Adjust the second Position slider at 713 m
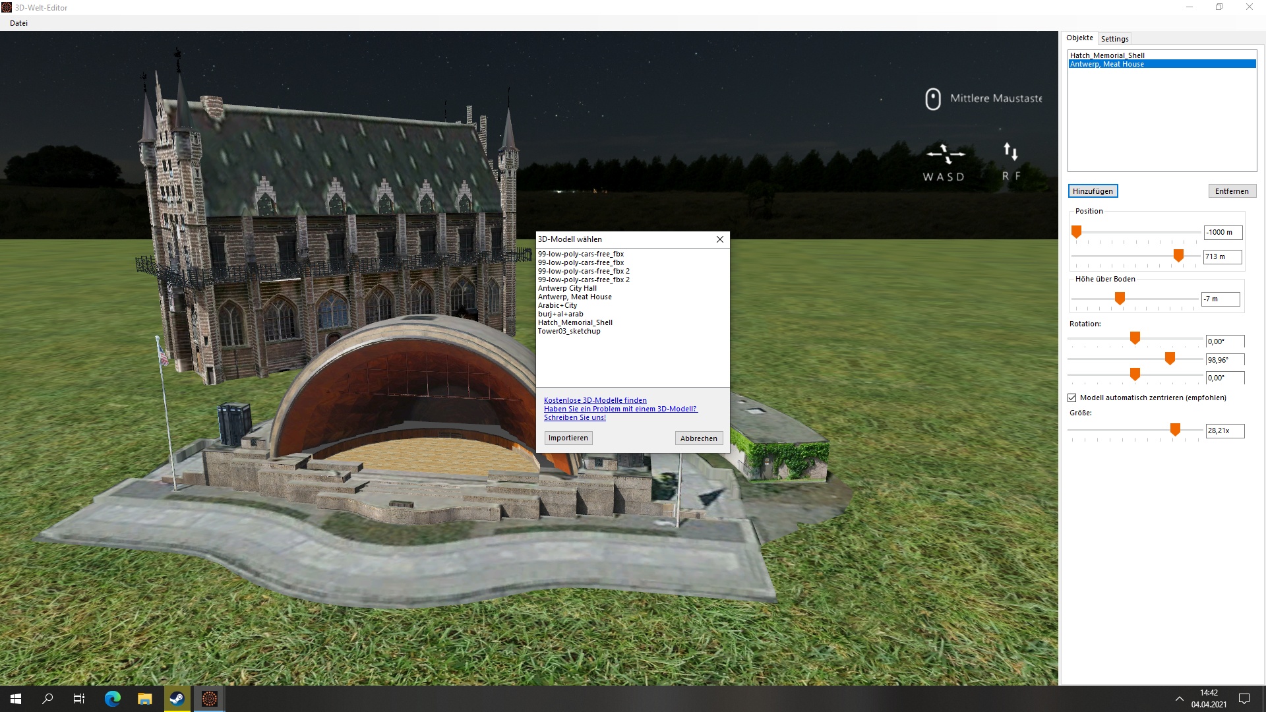This screenshot has height=712, width=1266. tap(1178, 256)
